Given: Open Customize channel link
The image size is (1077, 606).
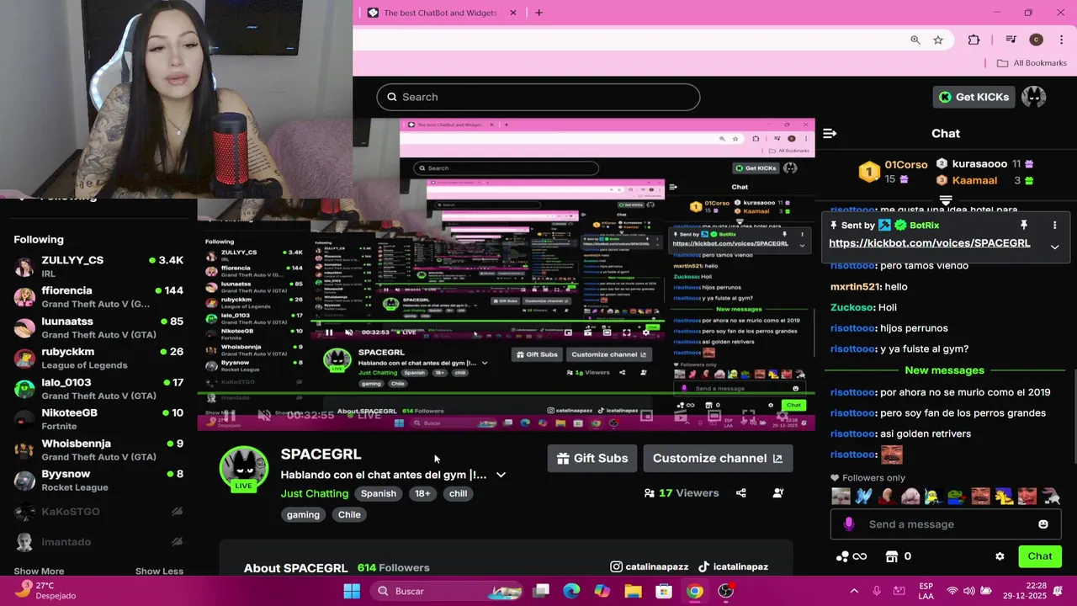Looking at the screenshot, I should (718, 459).
